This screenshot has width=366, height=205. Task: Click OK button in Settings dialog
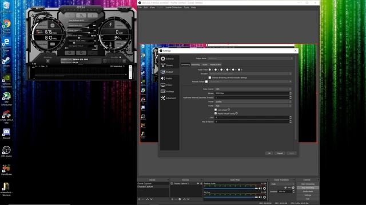click(269, 153)
